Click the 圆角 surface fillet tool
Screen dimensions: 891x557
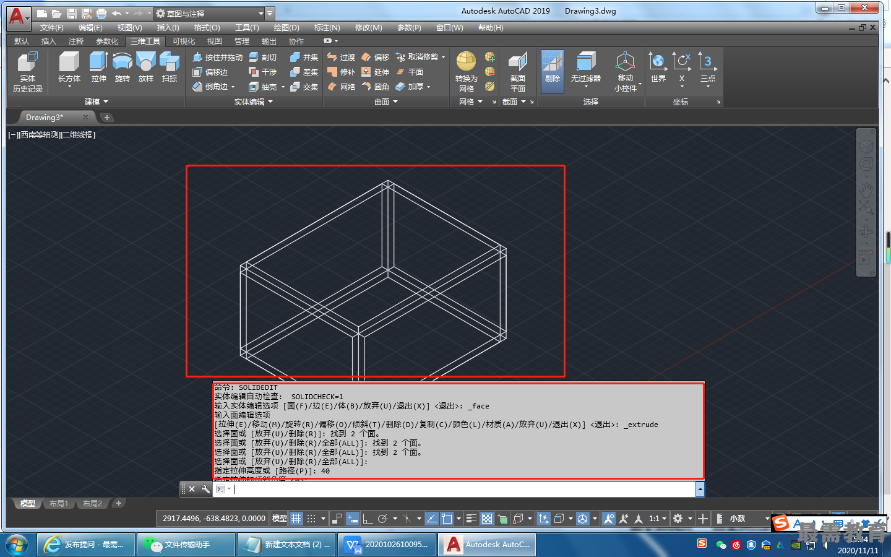pos(376,87)
